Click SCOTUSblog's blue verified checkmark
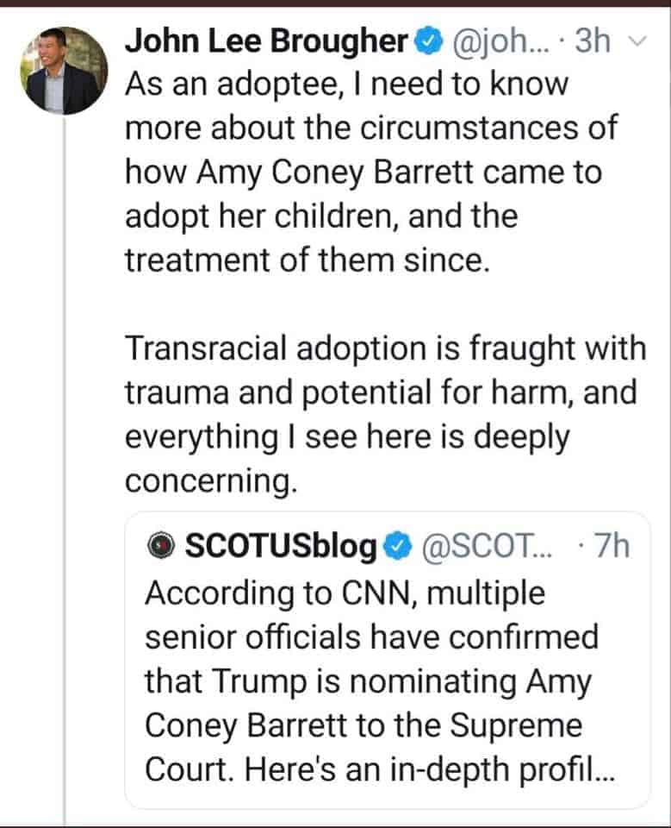The width and height of the screenshot is (671, 828). [x=397, y=547]
